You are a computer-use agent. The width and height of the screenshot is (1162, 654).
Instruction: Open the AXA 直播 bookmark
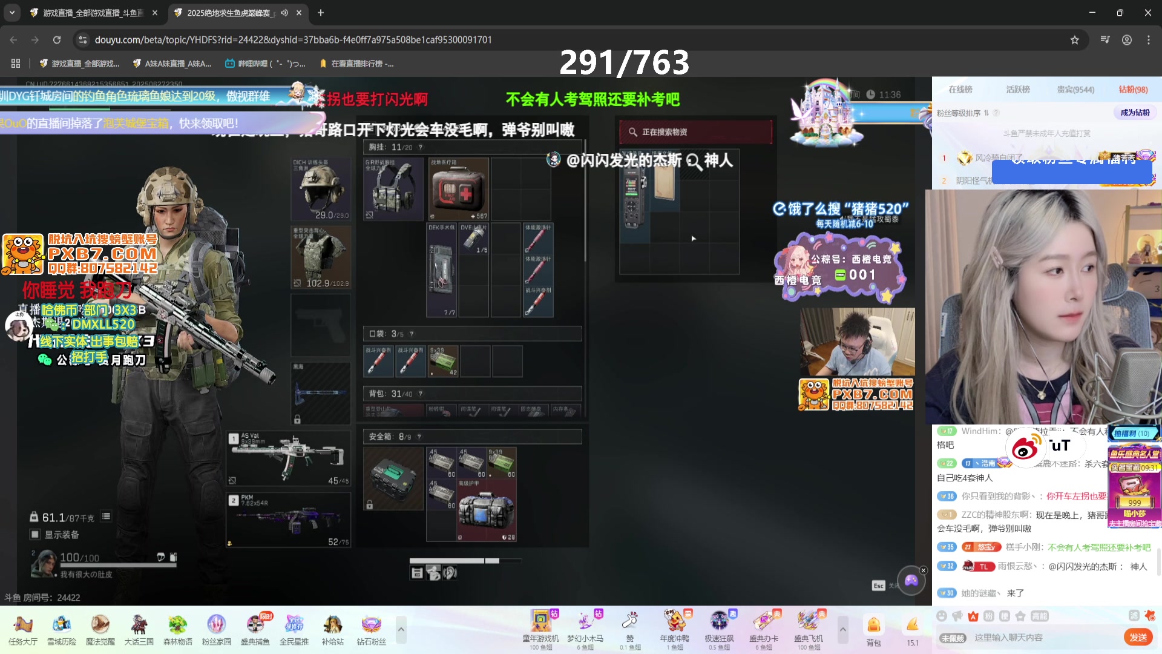172,64
